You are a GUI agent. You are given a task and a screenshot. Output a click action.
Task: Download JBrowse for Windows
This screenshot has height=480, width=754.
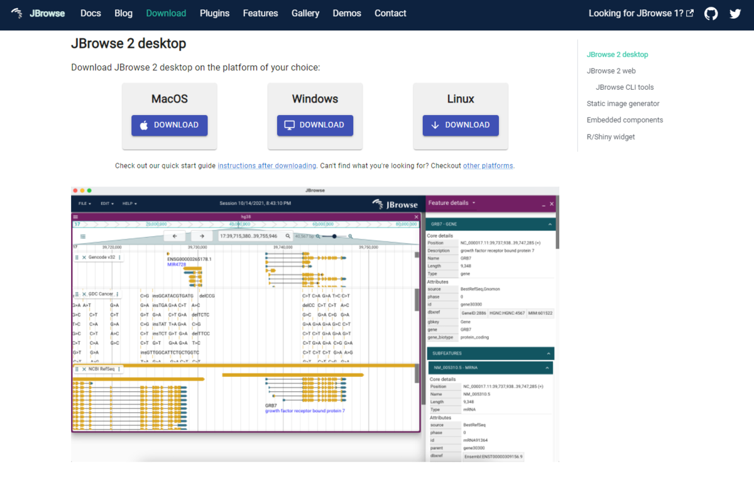tap(315, 125)
